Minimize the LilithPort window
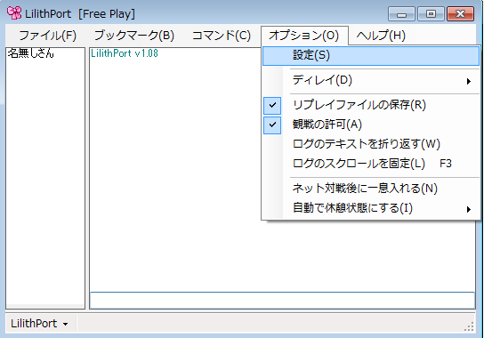 (401, 14)
